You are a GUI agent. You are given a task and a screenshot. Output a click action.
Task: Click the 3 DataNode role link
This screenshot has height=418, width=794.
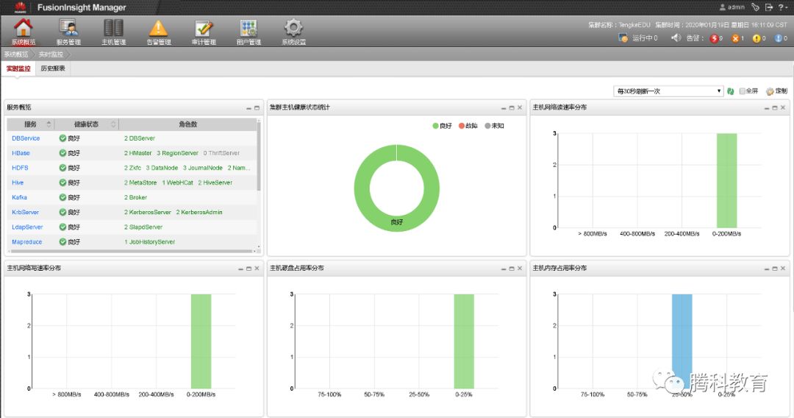[162, 168]
